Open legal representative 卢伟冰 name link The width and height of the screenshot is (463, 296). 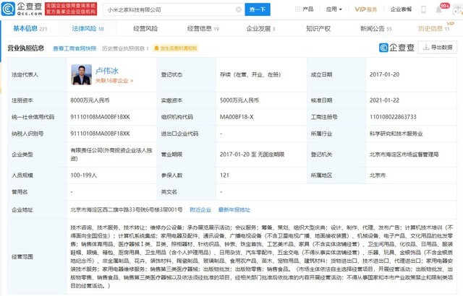[x=107, y=71]
